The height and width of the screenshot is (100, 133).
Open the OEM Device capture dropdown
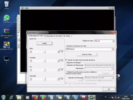[x=113, y=49]
